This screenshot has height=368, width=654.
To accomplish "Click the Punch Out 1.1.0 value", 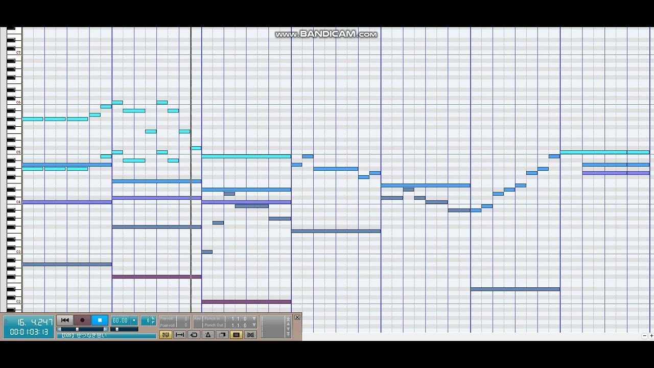I will (238, 325).
